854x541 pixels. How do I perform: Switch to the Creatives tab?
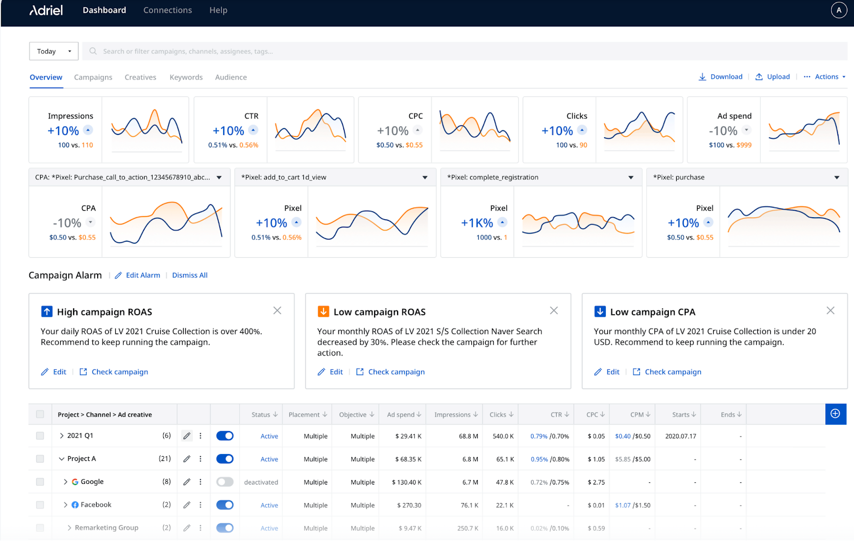pyautogui.click(x=140, y=77)
